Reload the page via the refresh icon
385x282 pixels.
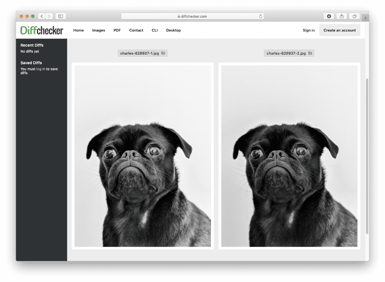(x=261, y=16)
